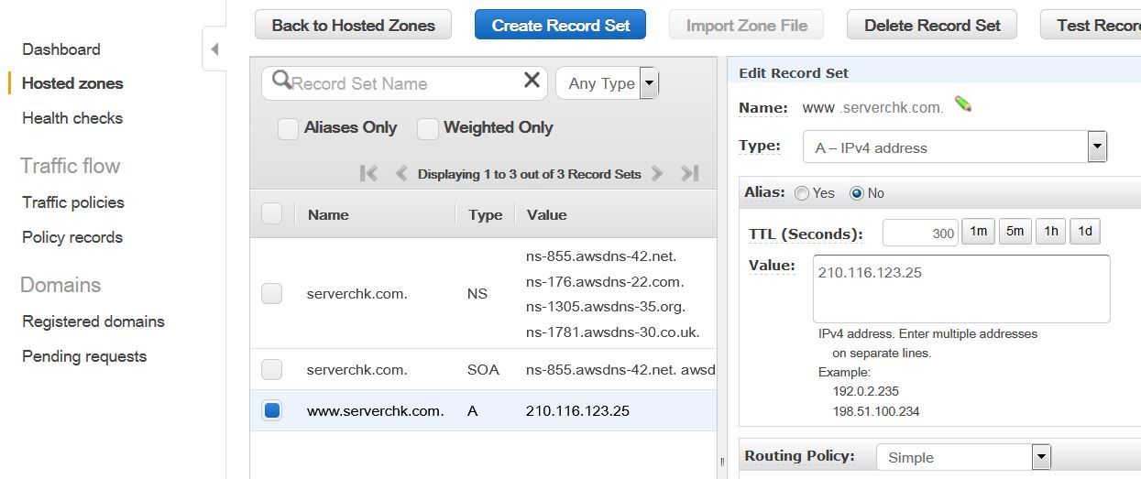Enable Weighted Only filter
The height and width of the screenshot is (479, 1141).
(427, 128)
